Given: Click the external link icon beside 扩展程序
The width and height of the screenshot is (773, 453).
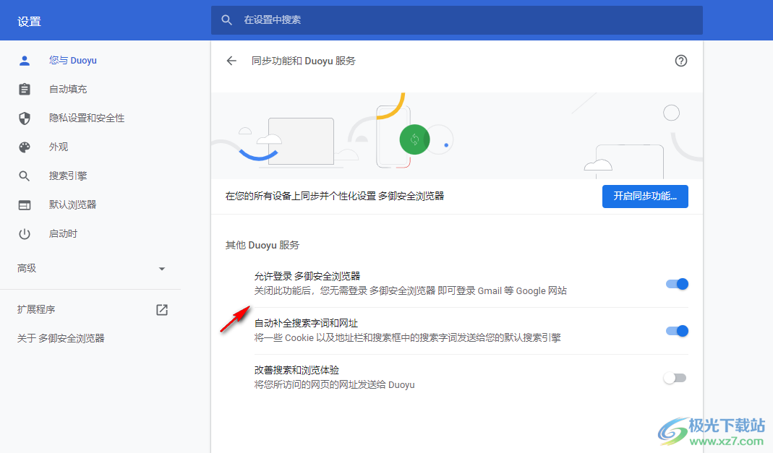Looking at the screenshot, I should tap(162, 310).
